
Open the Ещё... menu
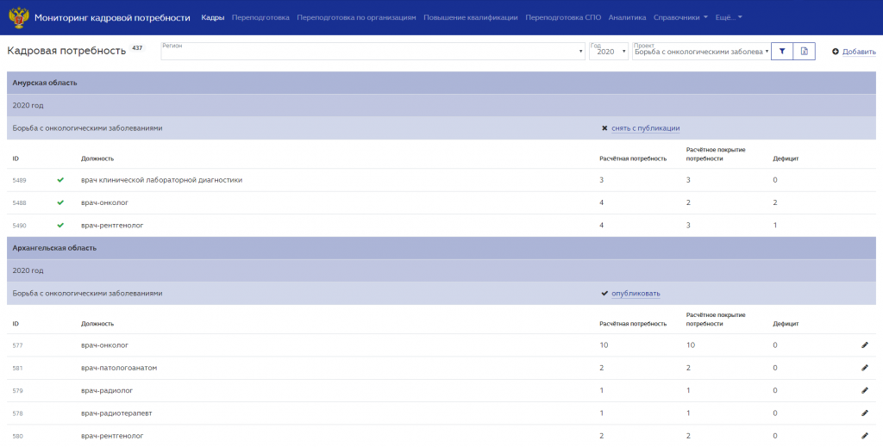(729, 17)
